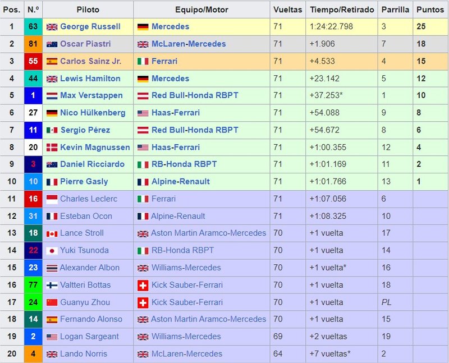The image size is (449, 363).
Task: Open Lando Norris link
Action: 84,353
